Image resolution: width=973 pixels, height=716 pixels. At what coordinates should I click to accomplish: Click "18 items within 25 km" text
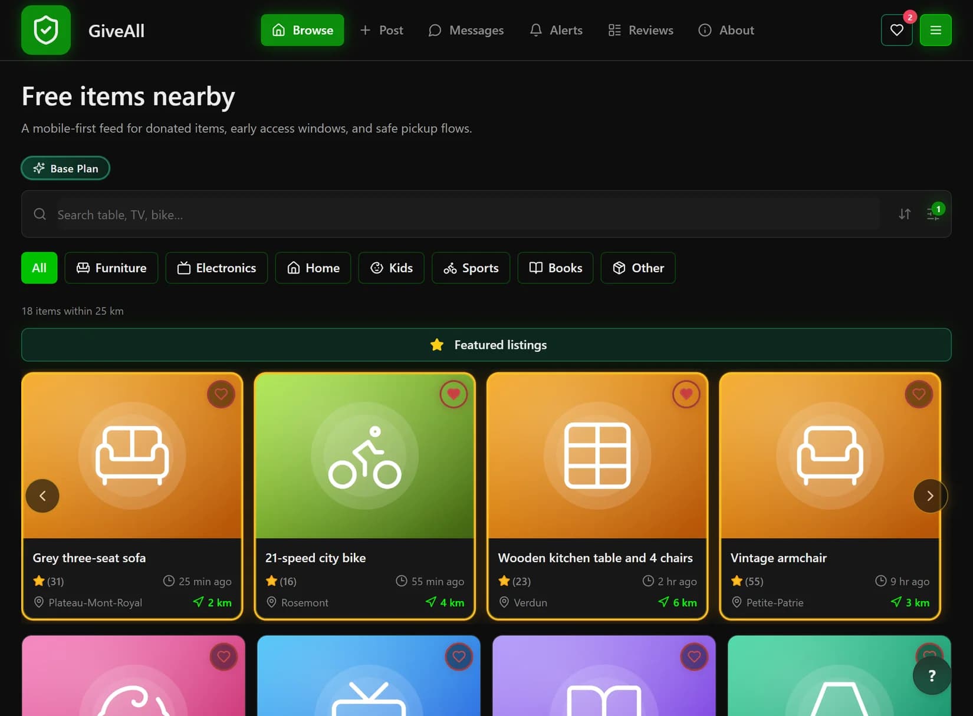(x=73, y=311)
